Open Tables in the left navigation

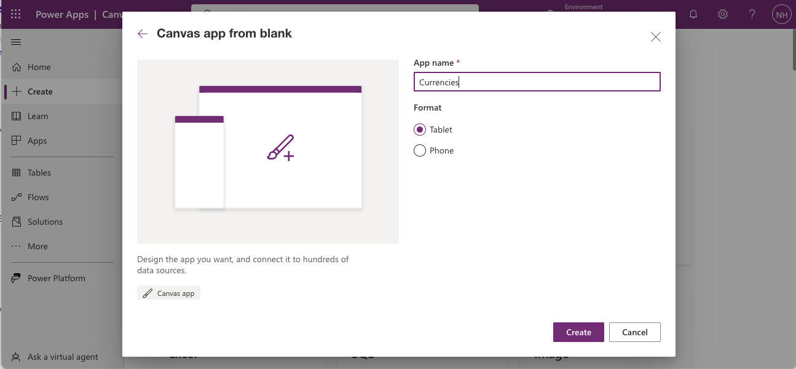coord(39,173)
